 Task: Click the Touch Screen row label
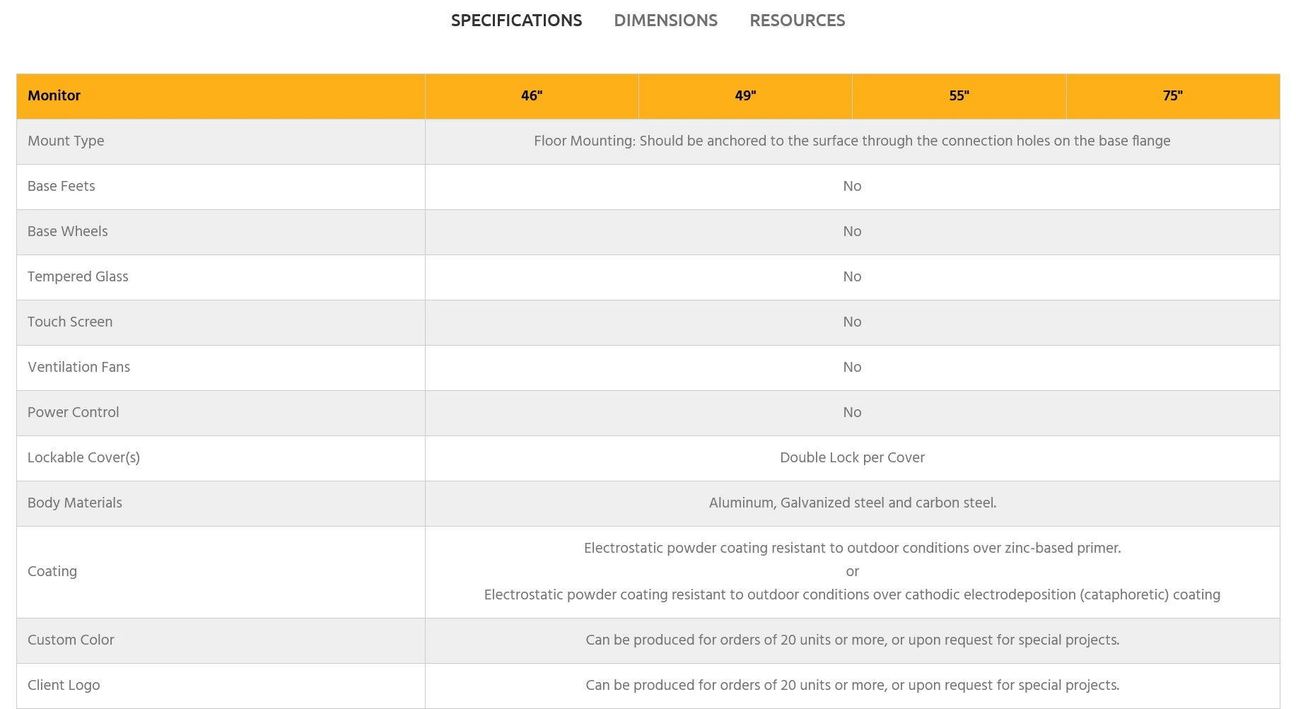click(x=70, y=322)
